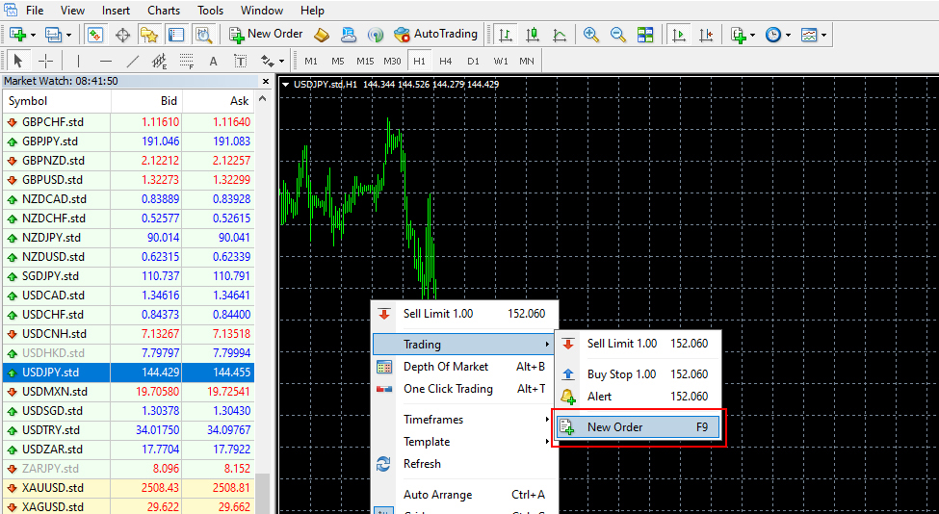Switch chart to line chart icon

(560, 35)
